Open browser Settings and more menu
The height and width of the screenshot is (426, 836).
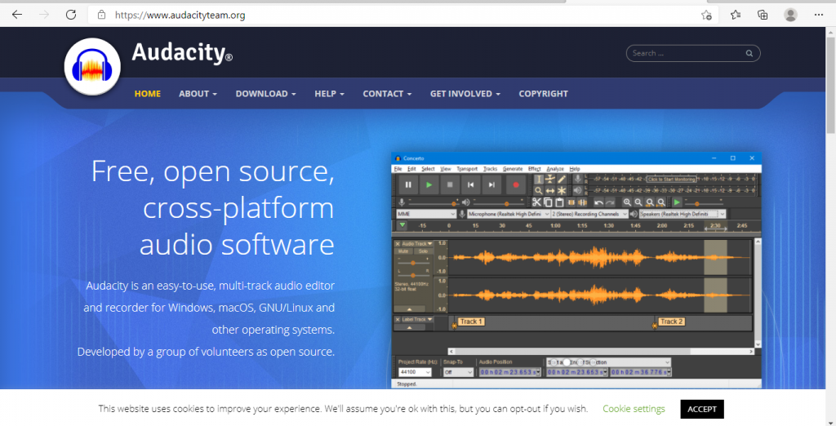818,15
